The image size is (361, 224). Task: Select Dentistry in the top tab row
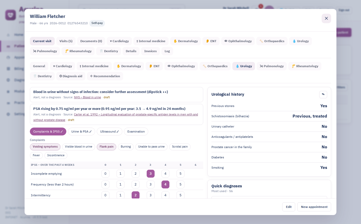tap(109, 51)
